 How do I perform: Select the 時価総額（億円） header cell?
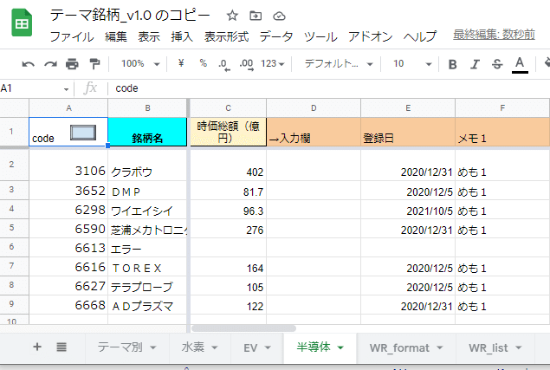click(x=228, y=132)
